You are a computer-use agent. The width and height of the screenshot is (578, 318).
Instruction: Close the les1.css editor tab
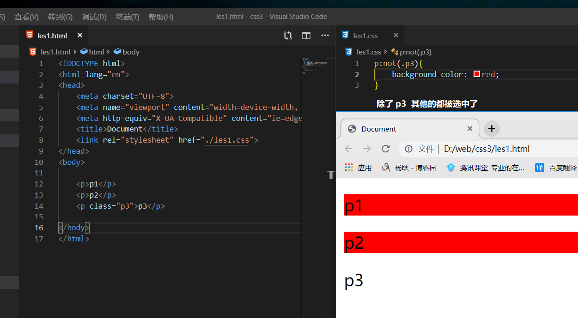tap(395, 36)
